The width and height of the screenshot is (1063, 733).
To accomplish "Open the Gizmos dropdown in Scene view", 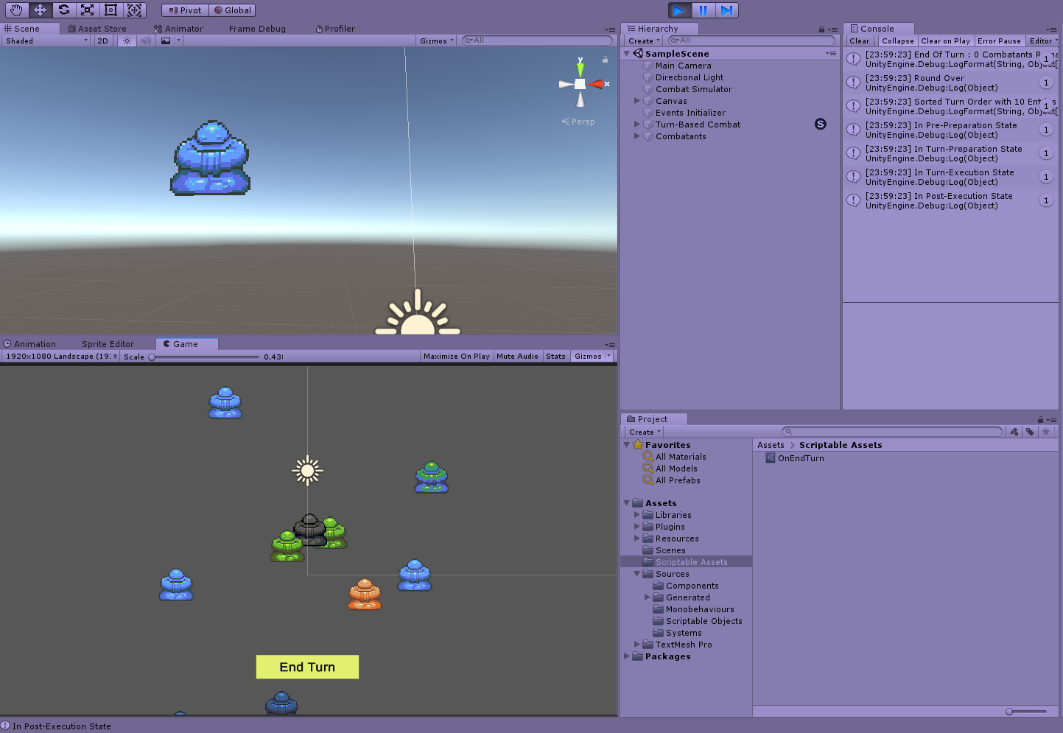I will pos(435,41).
